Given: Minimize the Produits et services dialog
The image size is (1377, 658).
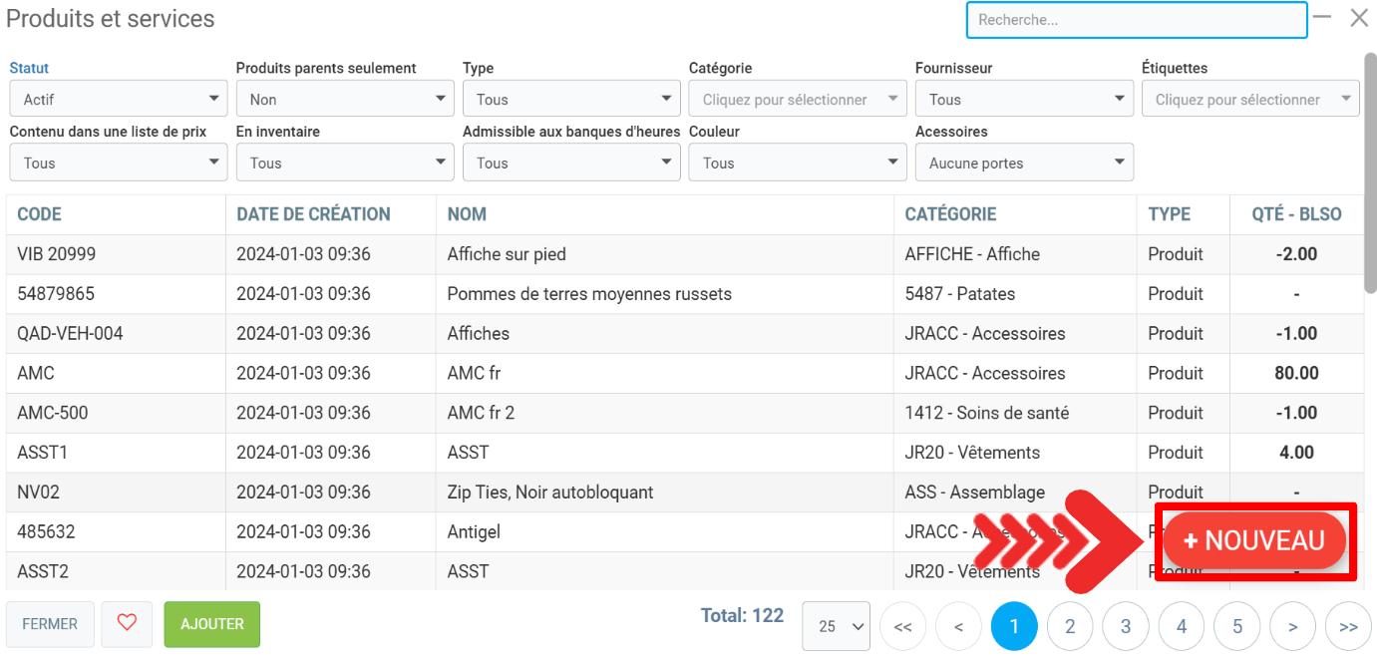Looking at the screenshot, I should pyautogui.click(x=1322, y=17).
